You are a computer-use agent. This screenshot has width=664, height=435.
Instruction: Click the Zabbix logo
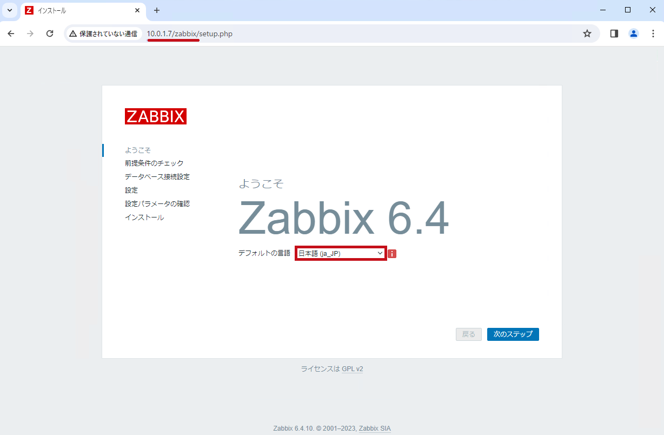click(156, 116)
